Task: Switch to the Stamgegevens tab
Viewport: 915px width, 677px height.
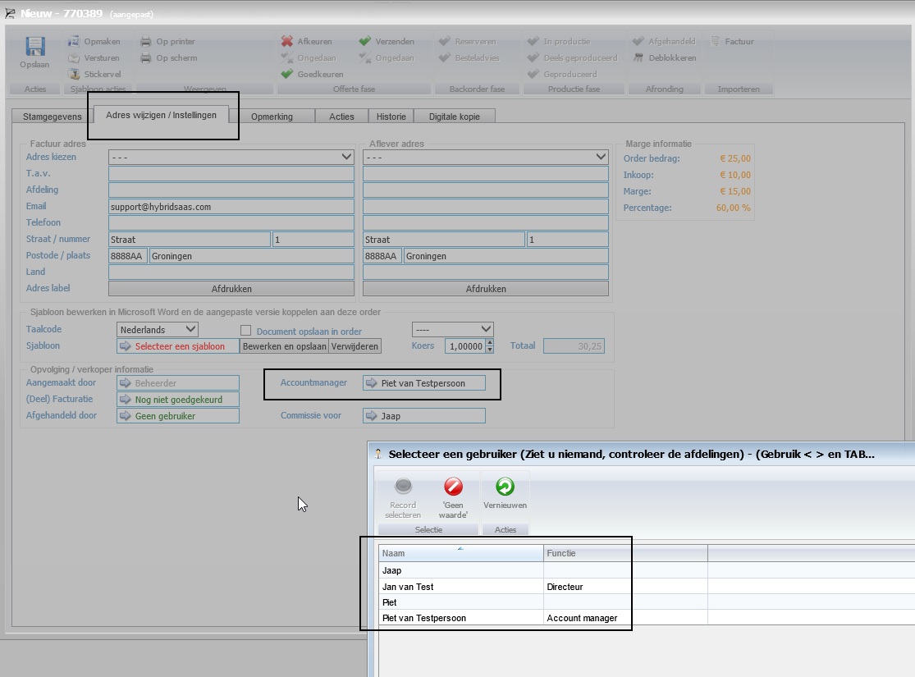Action: (48, 117)
